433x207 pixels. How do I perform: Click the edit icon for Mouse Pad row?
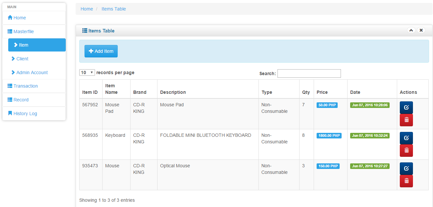click(x=406, y=108)
